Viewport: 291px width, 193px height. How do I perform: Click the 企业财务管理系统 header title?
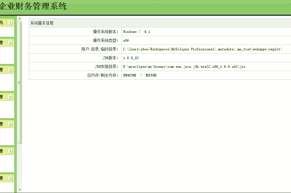point(33,6)
